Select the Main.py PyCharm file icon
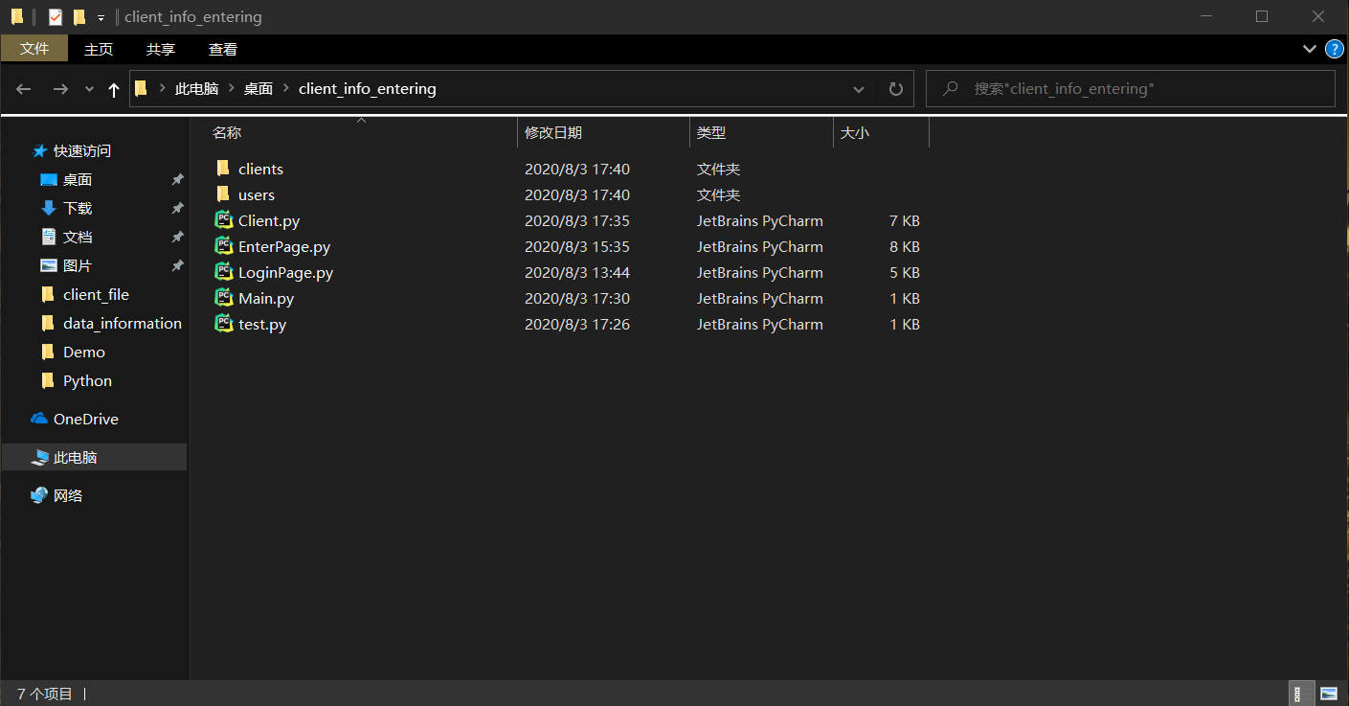 (x=224, y=298)
